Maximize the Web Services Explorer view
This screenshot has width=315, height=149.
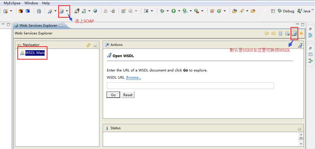coord(302,25)
